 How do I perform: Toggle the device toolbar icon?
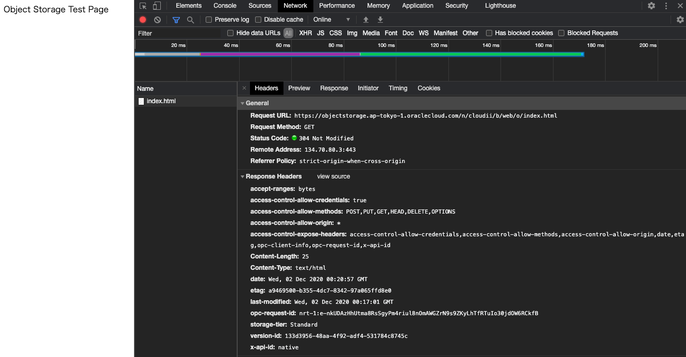[157, 6]
